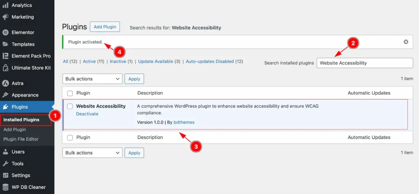Click the Version 1.0.0 text
The width and height of the screenshot is (419, 194).
[150, 122]
